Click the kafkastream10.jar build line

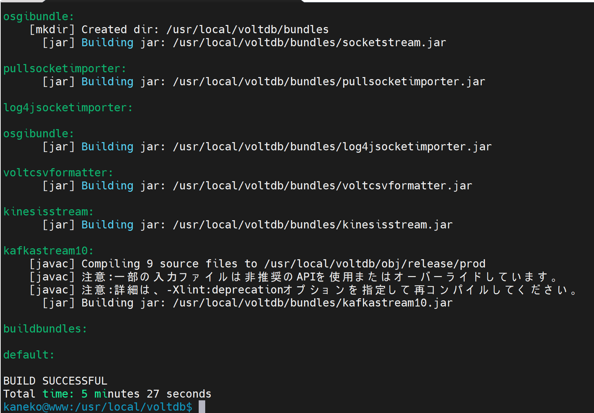(247, 303)
